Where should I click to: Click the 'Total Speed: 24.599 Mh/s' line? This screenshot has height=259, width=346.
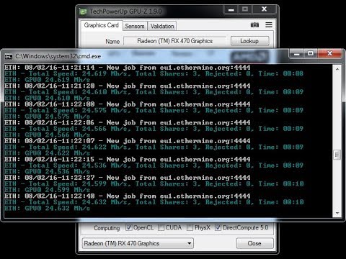pyautogui.click(x=154, y=183)
